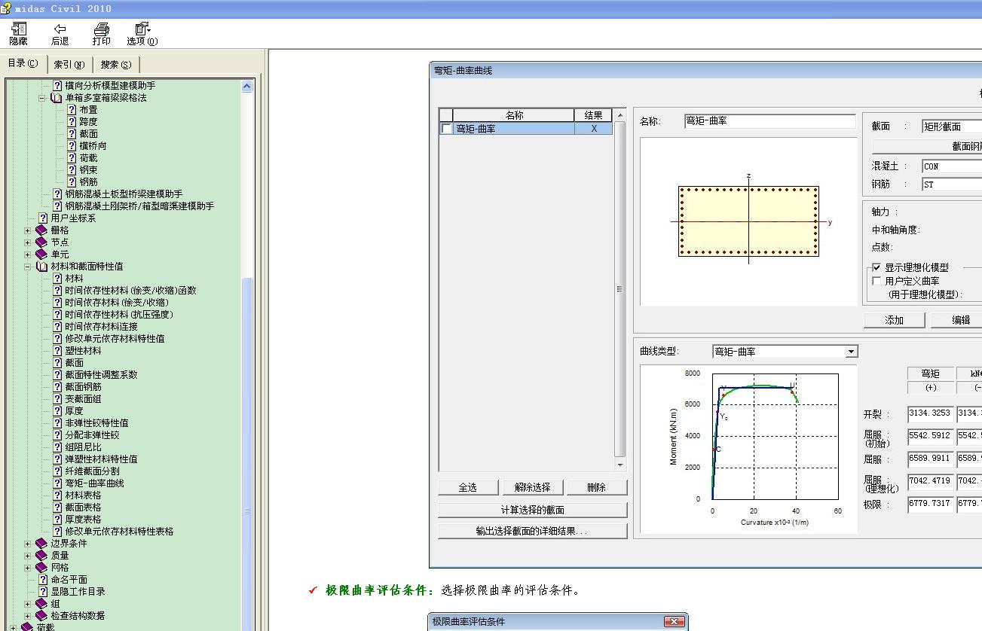Click the 解除选择 button
982x631 pixels.
[x=533, y=488]
